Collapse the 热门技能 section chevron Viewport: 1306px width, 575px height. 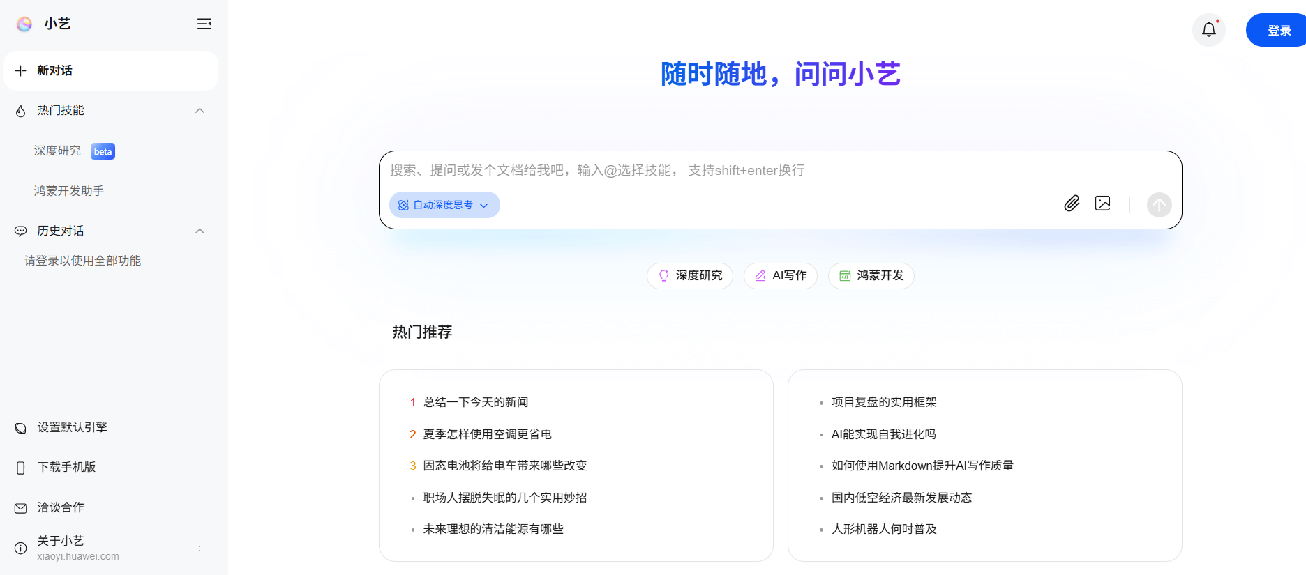point(200,111)
